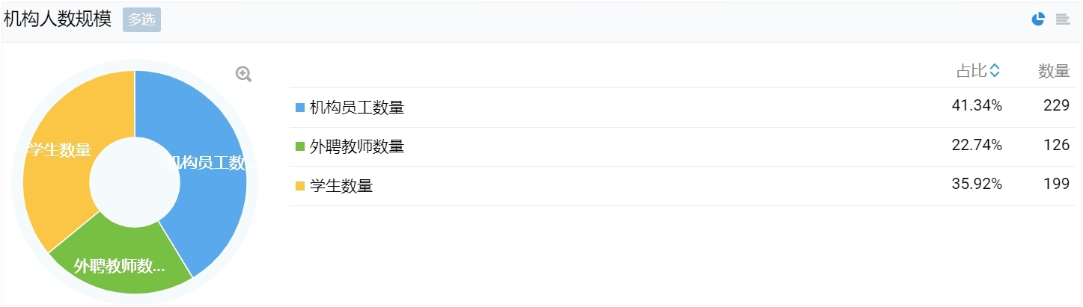Switch to pie chart view icon
Image resolution: width=1083 pixels, height=307 pixels.
click(x=1038, y=19)
